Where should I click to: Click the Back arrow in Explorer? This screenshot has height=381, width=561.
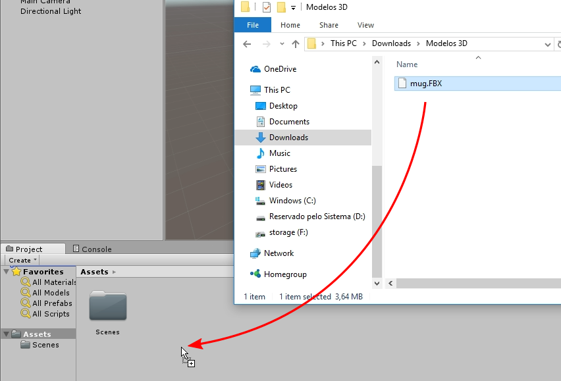247,44
